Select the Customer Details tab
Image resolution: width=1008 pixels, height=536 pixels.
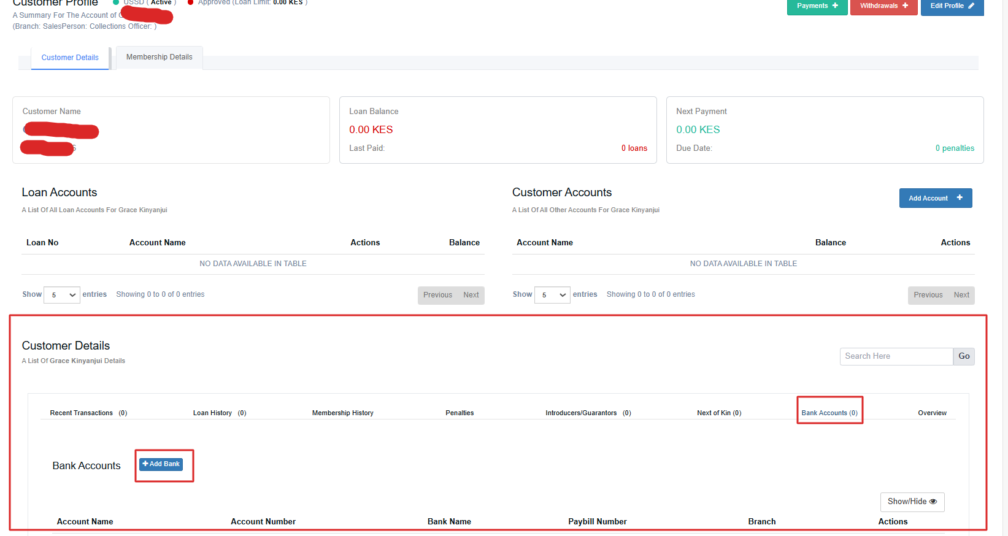tap(70, 58)
